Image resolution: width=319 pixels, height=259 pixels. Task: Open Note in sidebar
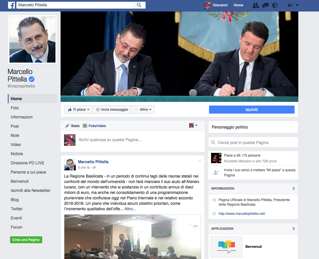(15, 135)
